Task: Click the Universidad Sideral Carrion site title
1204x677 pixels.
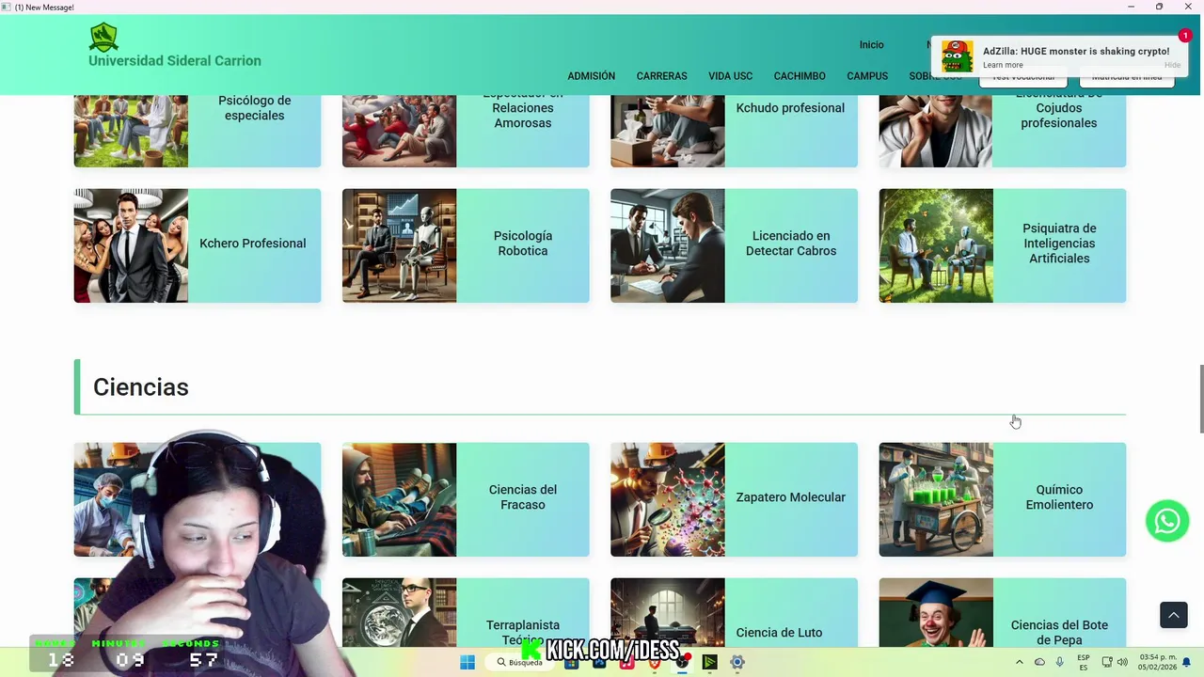Action: tap(175, 61)
